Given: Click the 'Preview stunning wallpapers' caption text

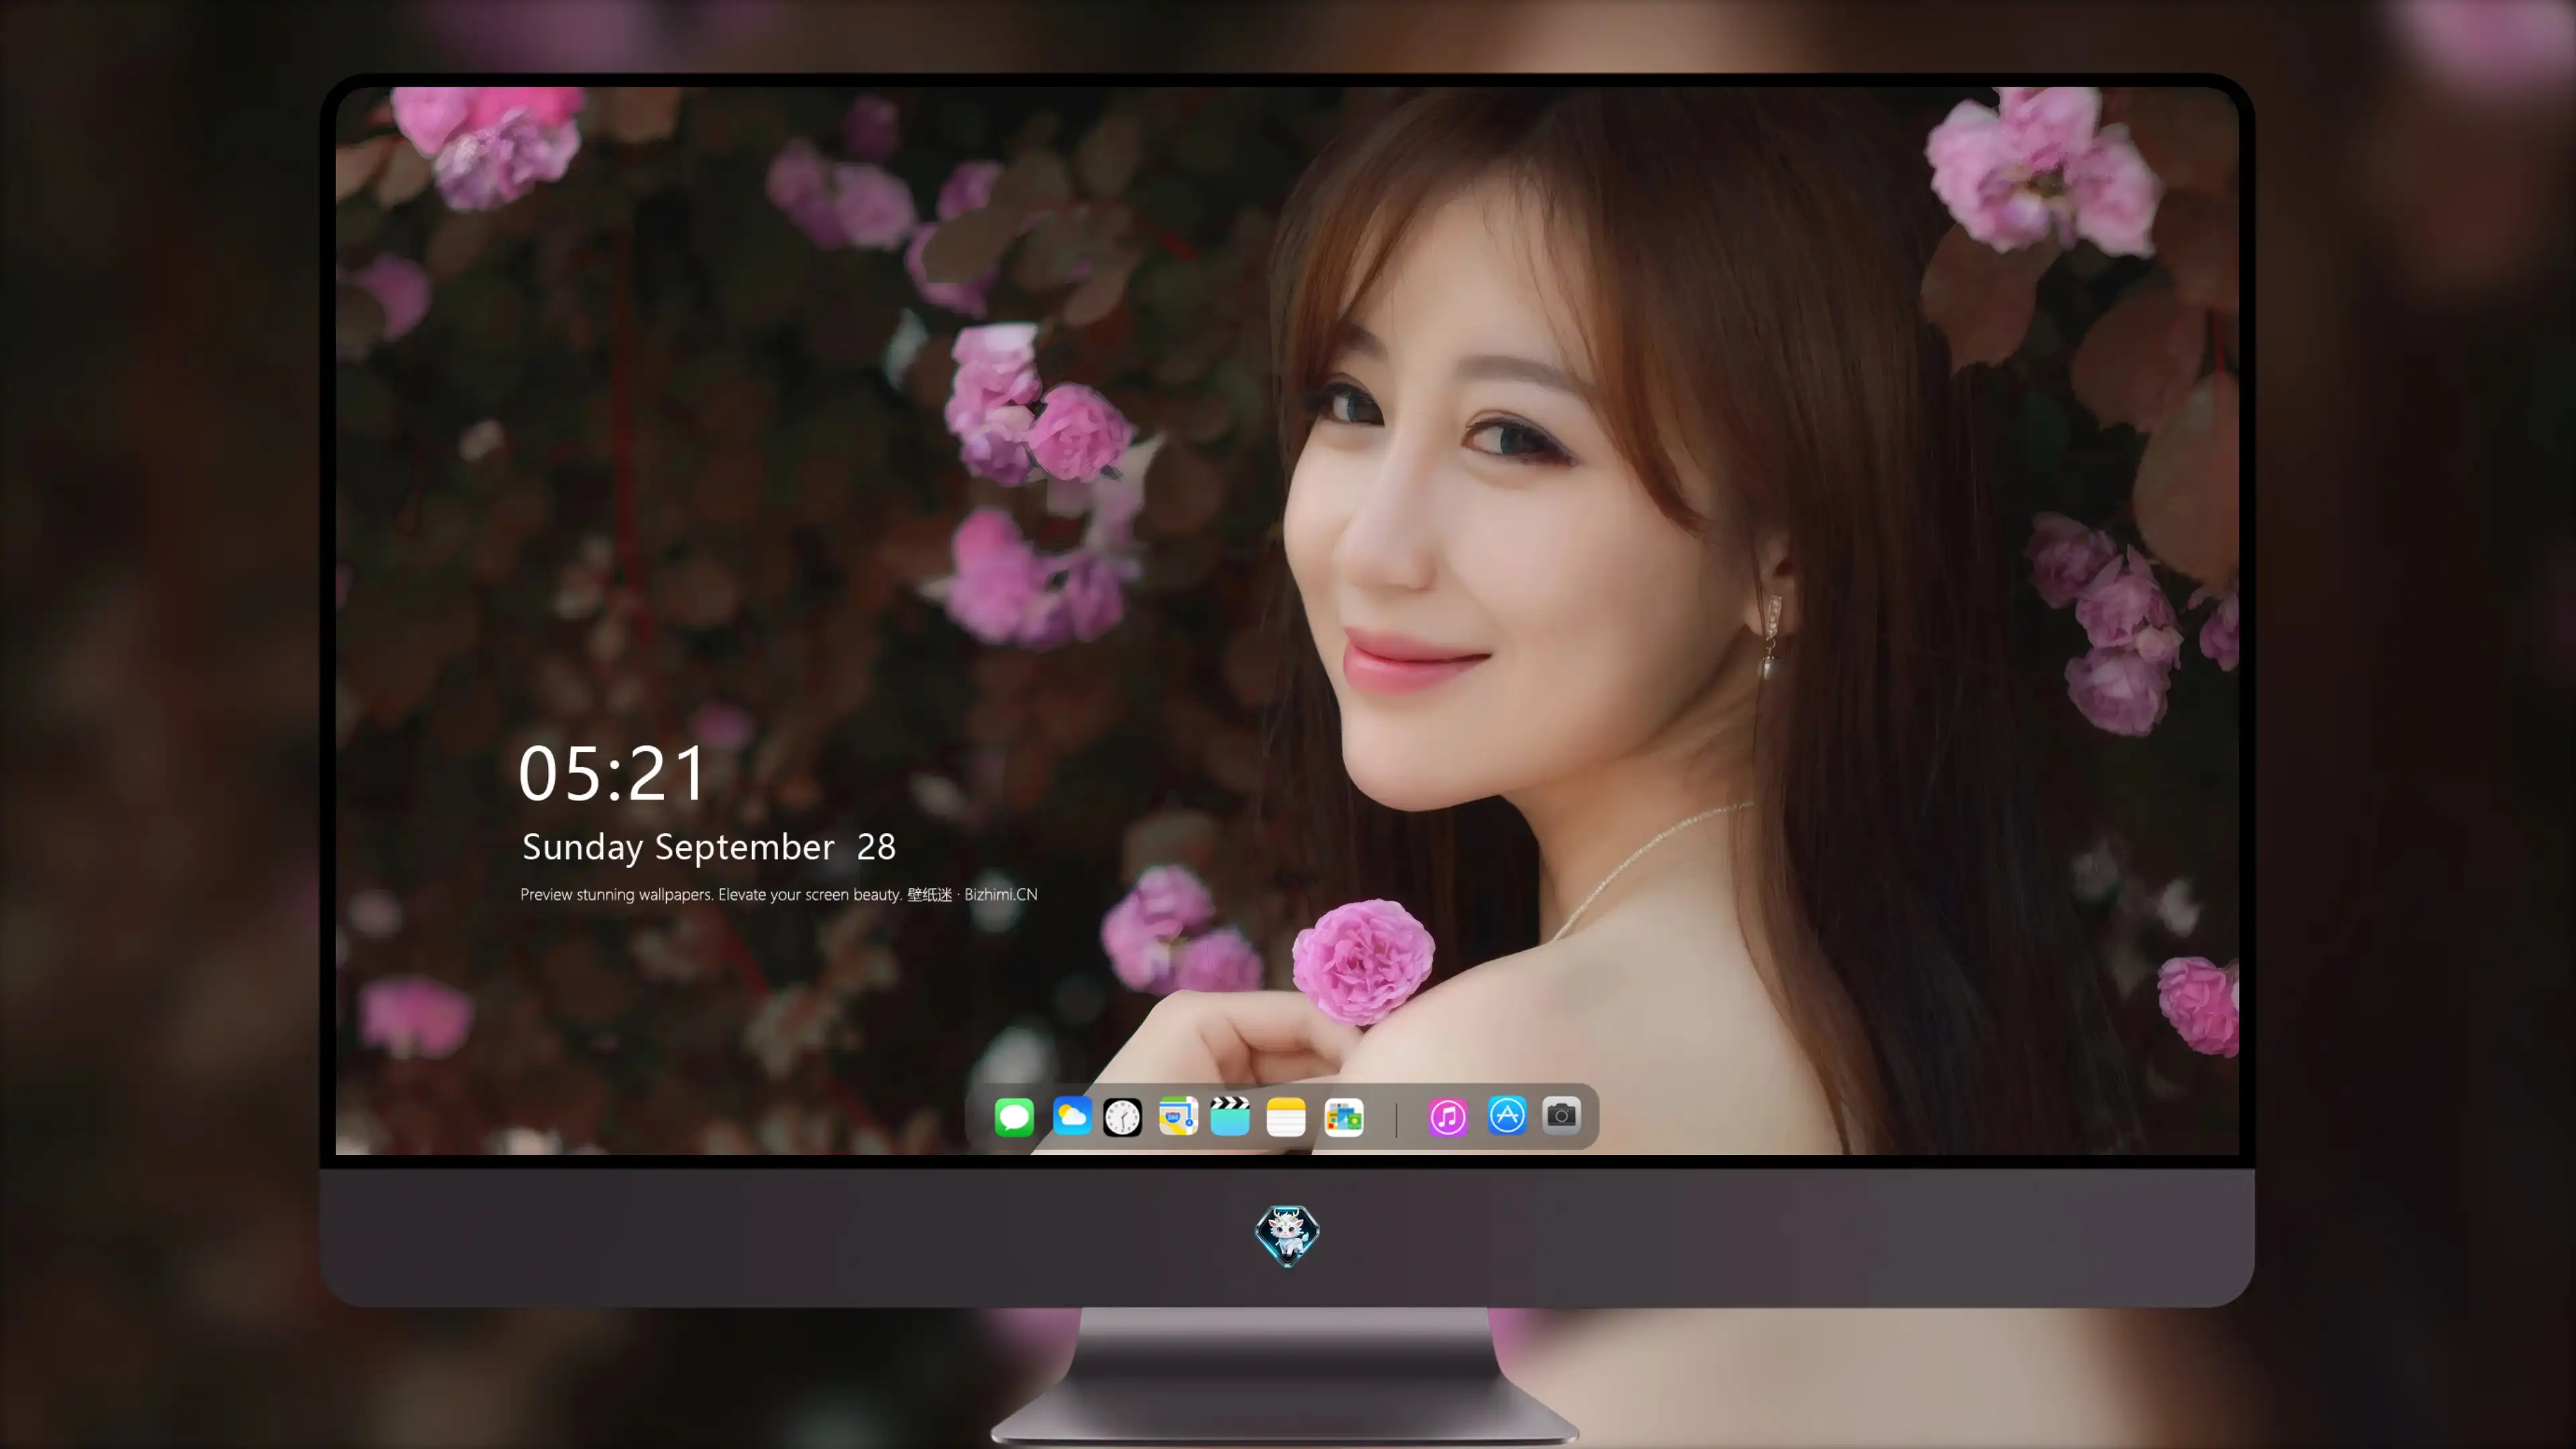Looking at the screenshot, I should click(779, 895).
